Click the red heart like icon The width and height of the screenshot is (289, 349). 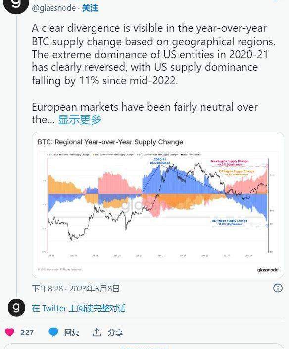click(9, 332)
